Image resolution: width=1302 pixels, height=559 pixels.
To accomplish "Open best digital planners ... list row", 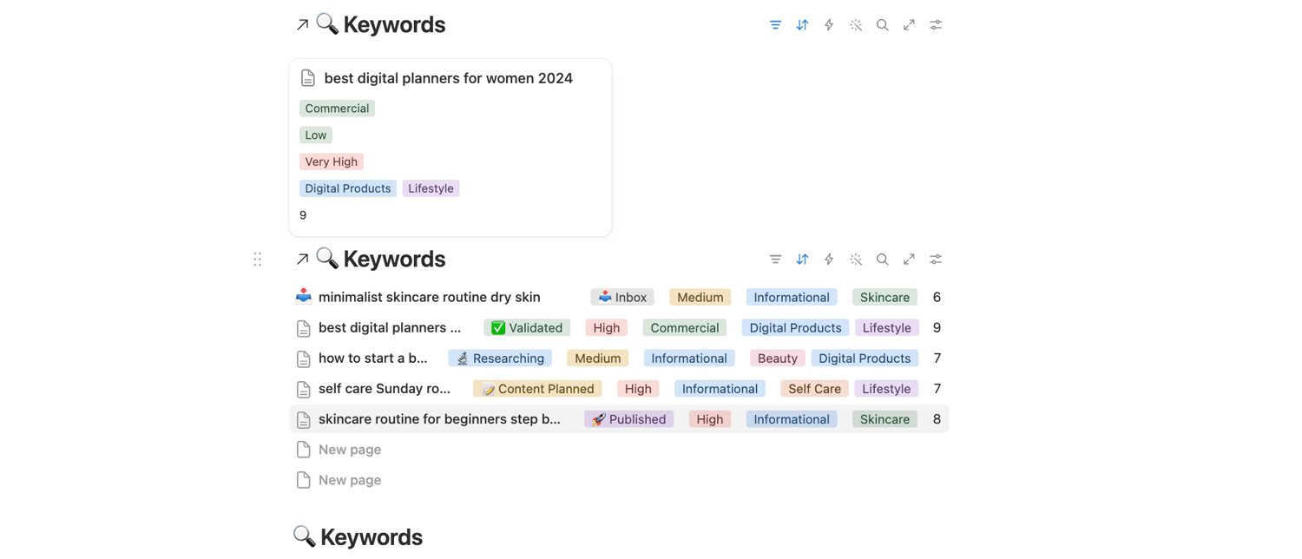I will coord(390,328).
